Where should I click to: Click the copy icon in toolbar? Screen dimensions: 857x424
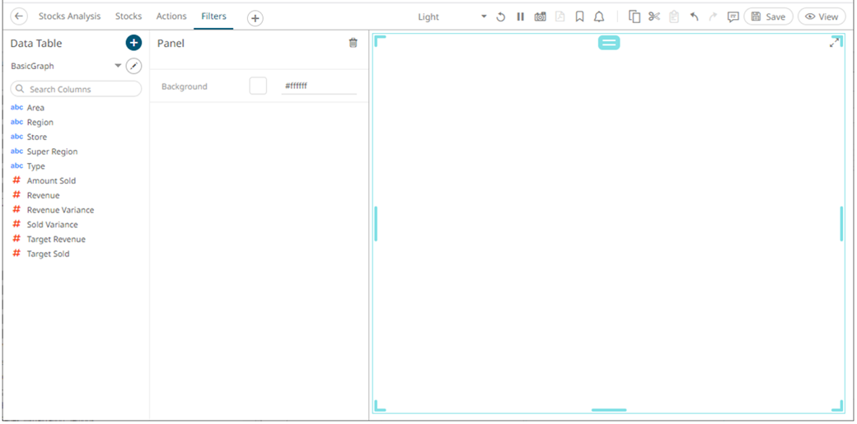point(635,16)
